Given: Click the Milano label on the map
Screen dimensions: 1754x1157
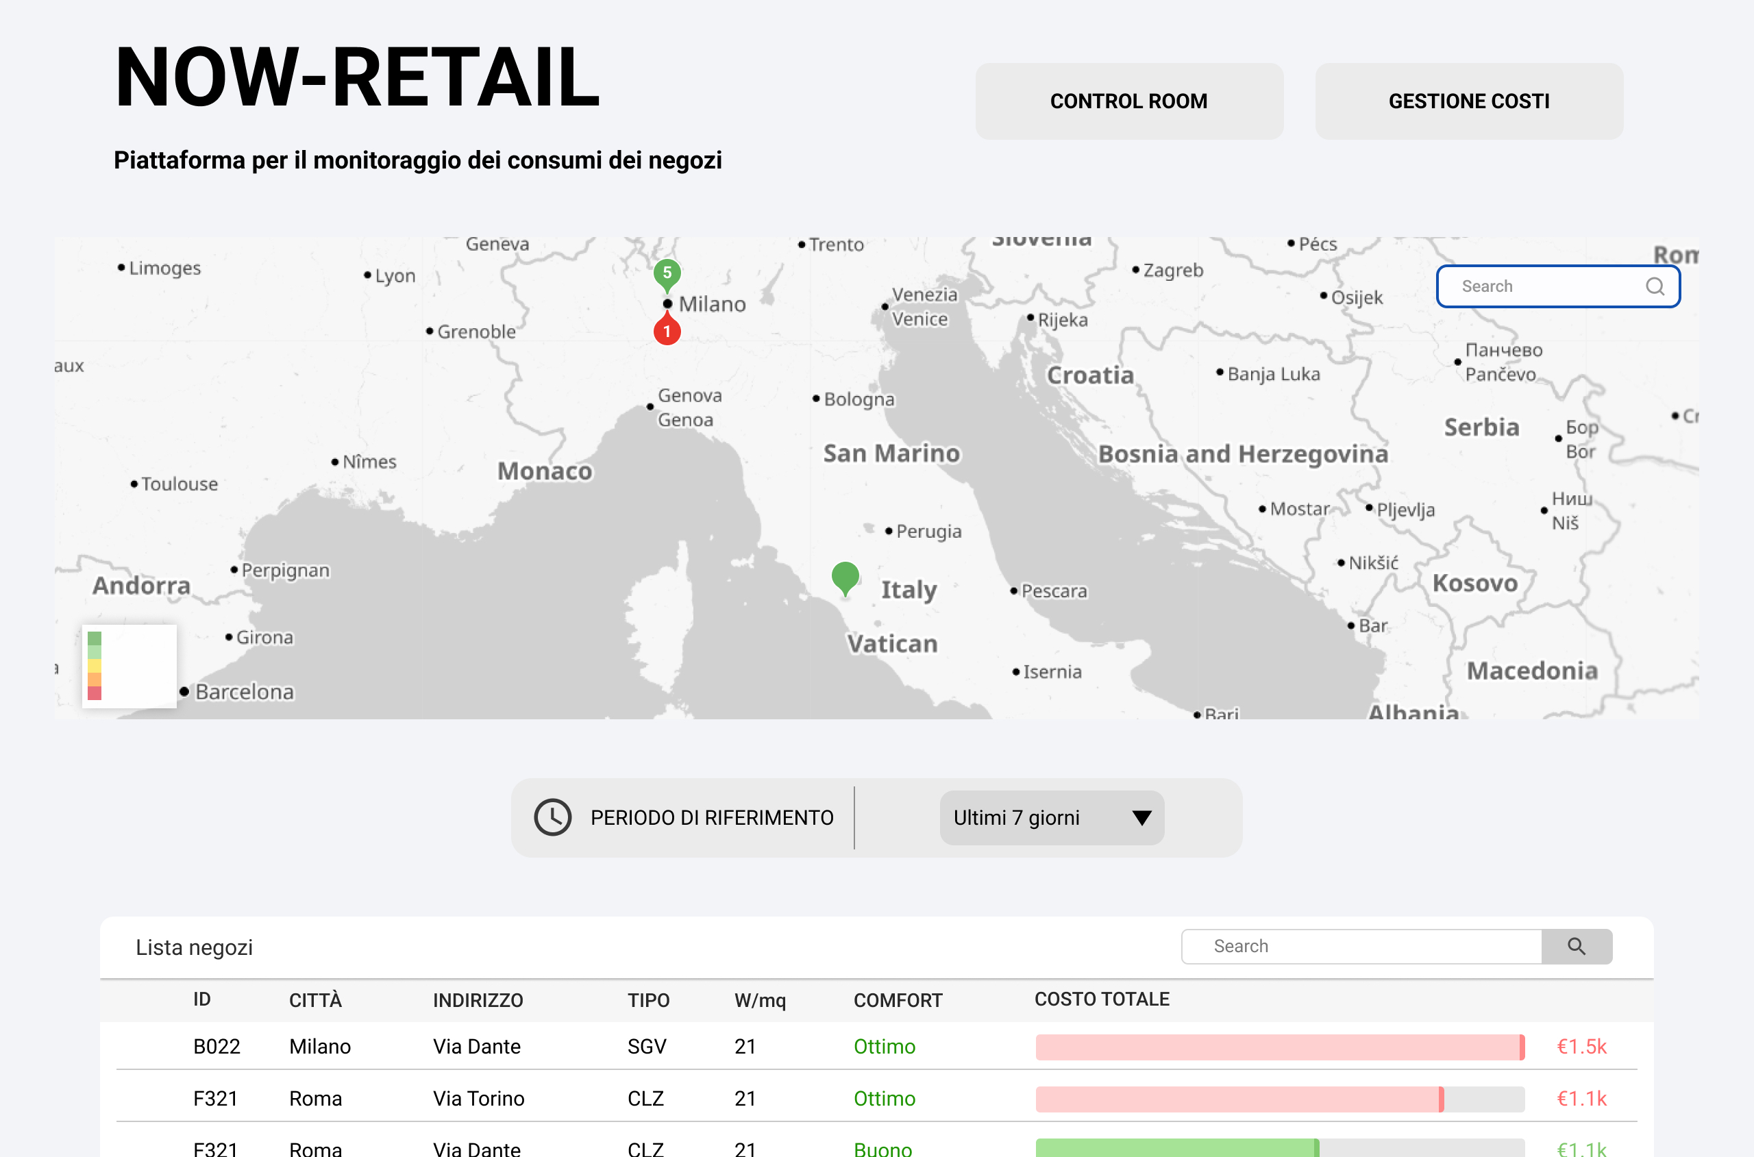Looking at the screenshot, I should [711, 304].
